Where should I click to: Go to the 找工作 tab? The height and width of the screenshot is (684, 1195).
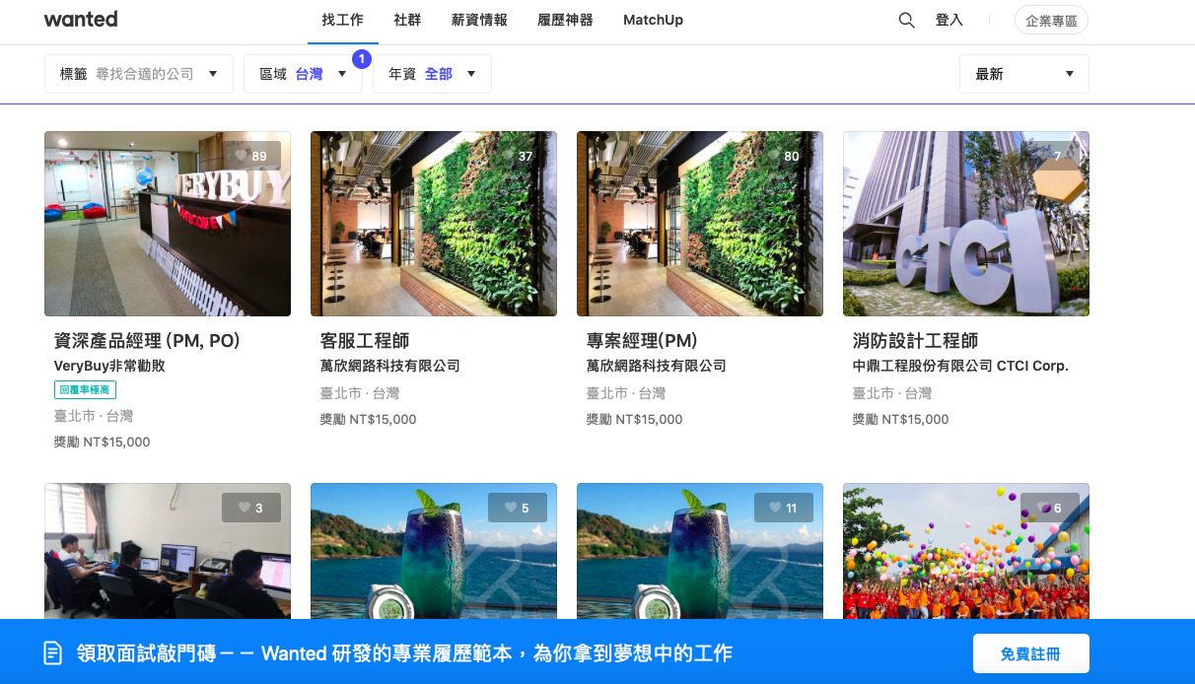pyautogui.click(x=343, y=20)
